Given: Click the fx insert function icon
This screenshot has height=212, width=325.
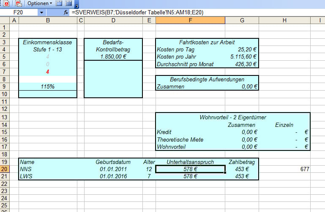Looking at the screenshot, I should 66,12.
